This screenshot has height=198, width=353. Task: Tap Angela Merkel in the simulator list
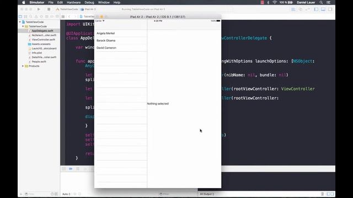coord(121,33)
